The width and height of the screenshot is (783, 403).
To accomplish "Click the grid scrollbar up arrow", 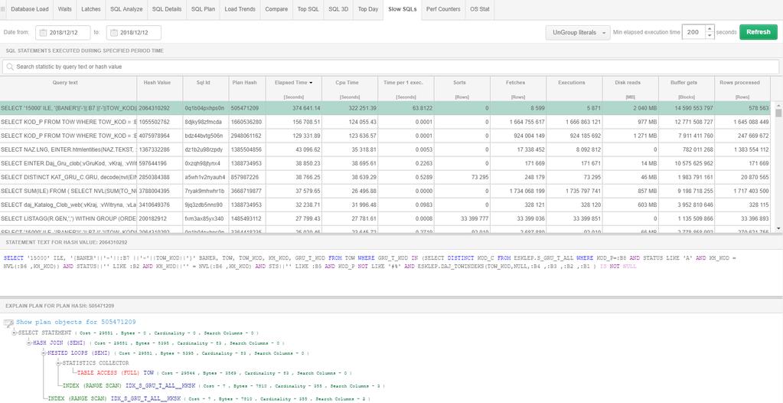I will click(778, 105).
